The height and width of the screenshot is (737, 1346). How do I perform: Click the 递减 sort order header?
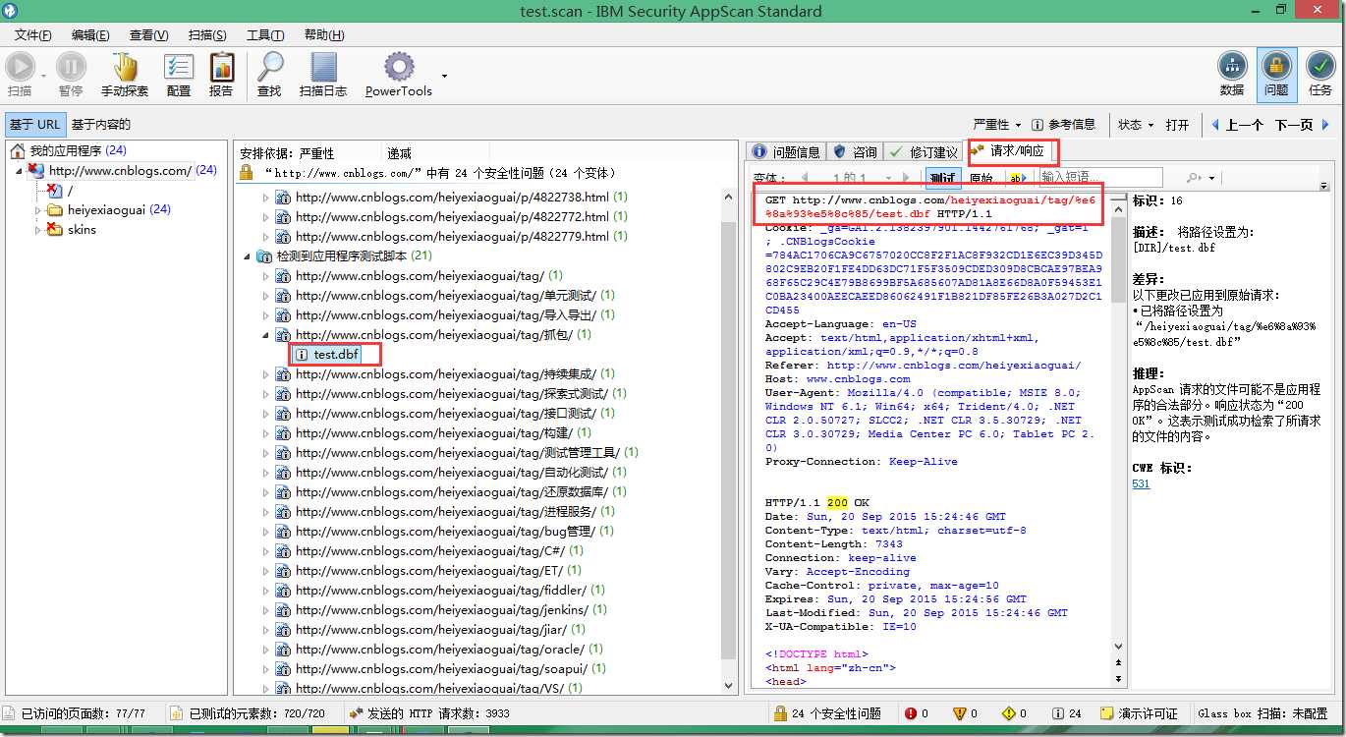click(399, 153)
